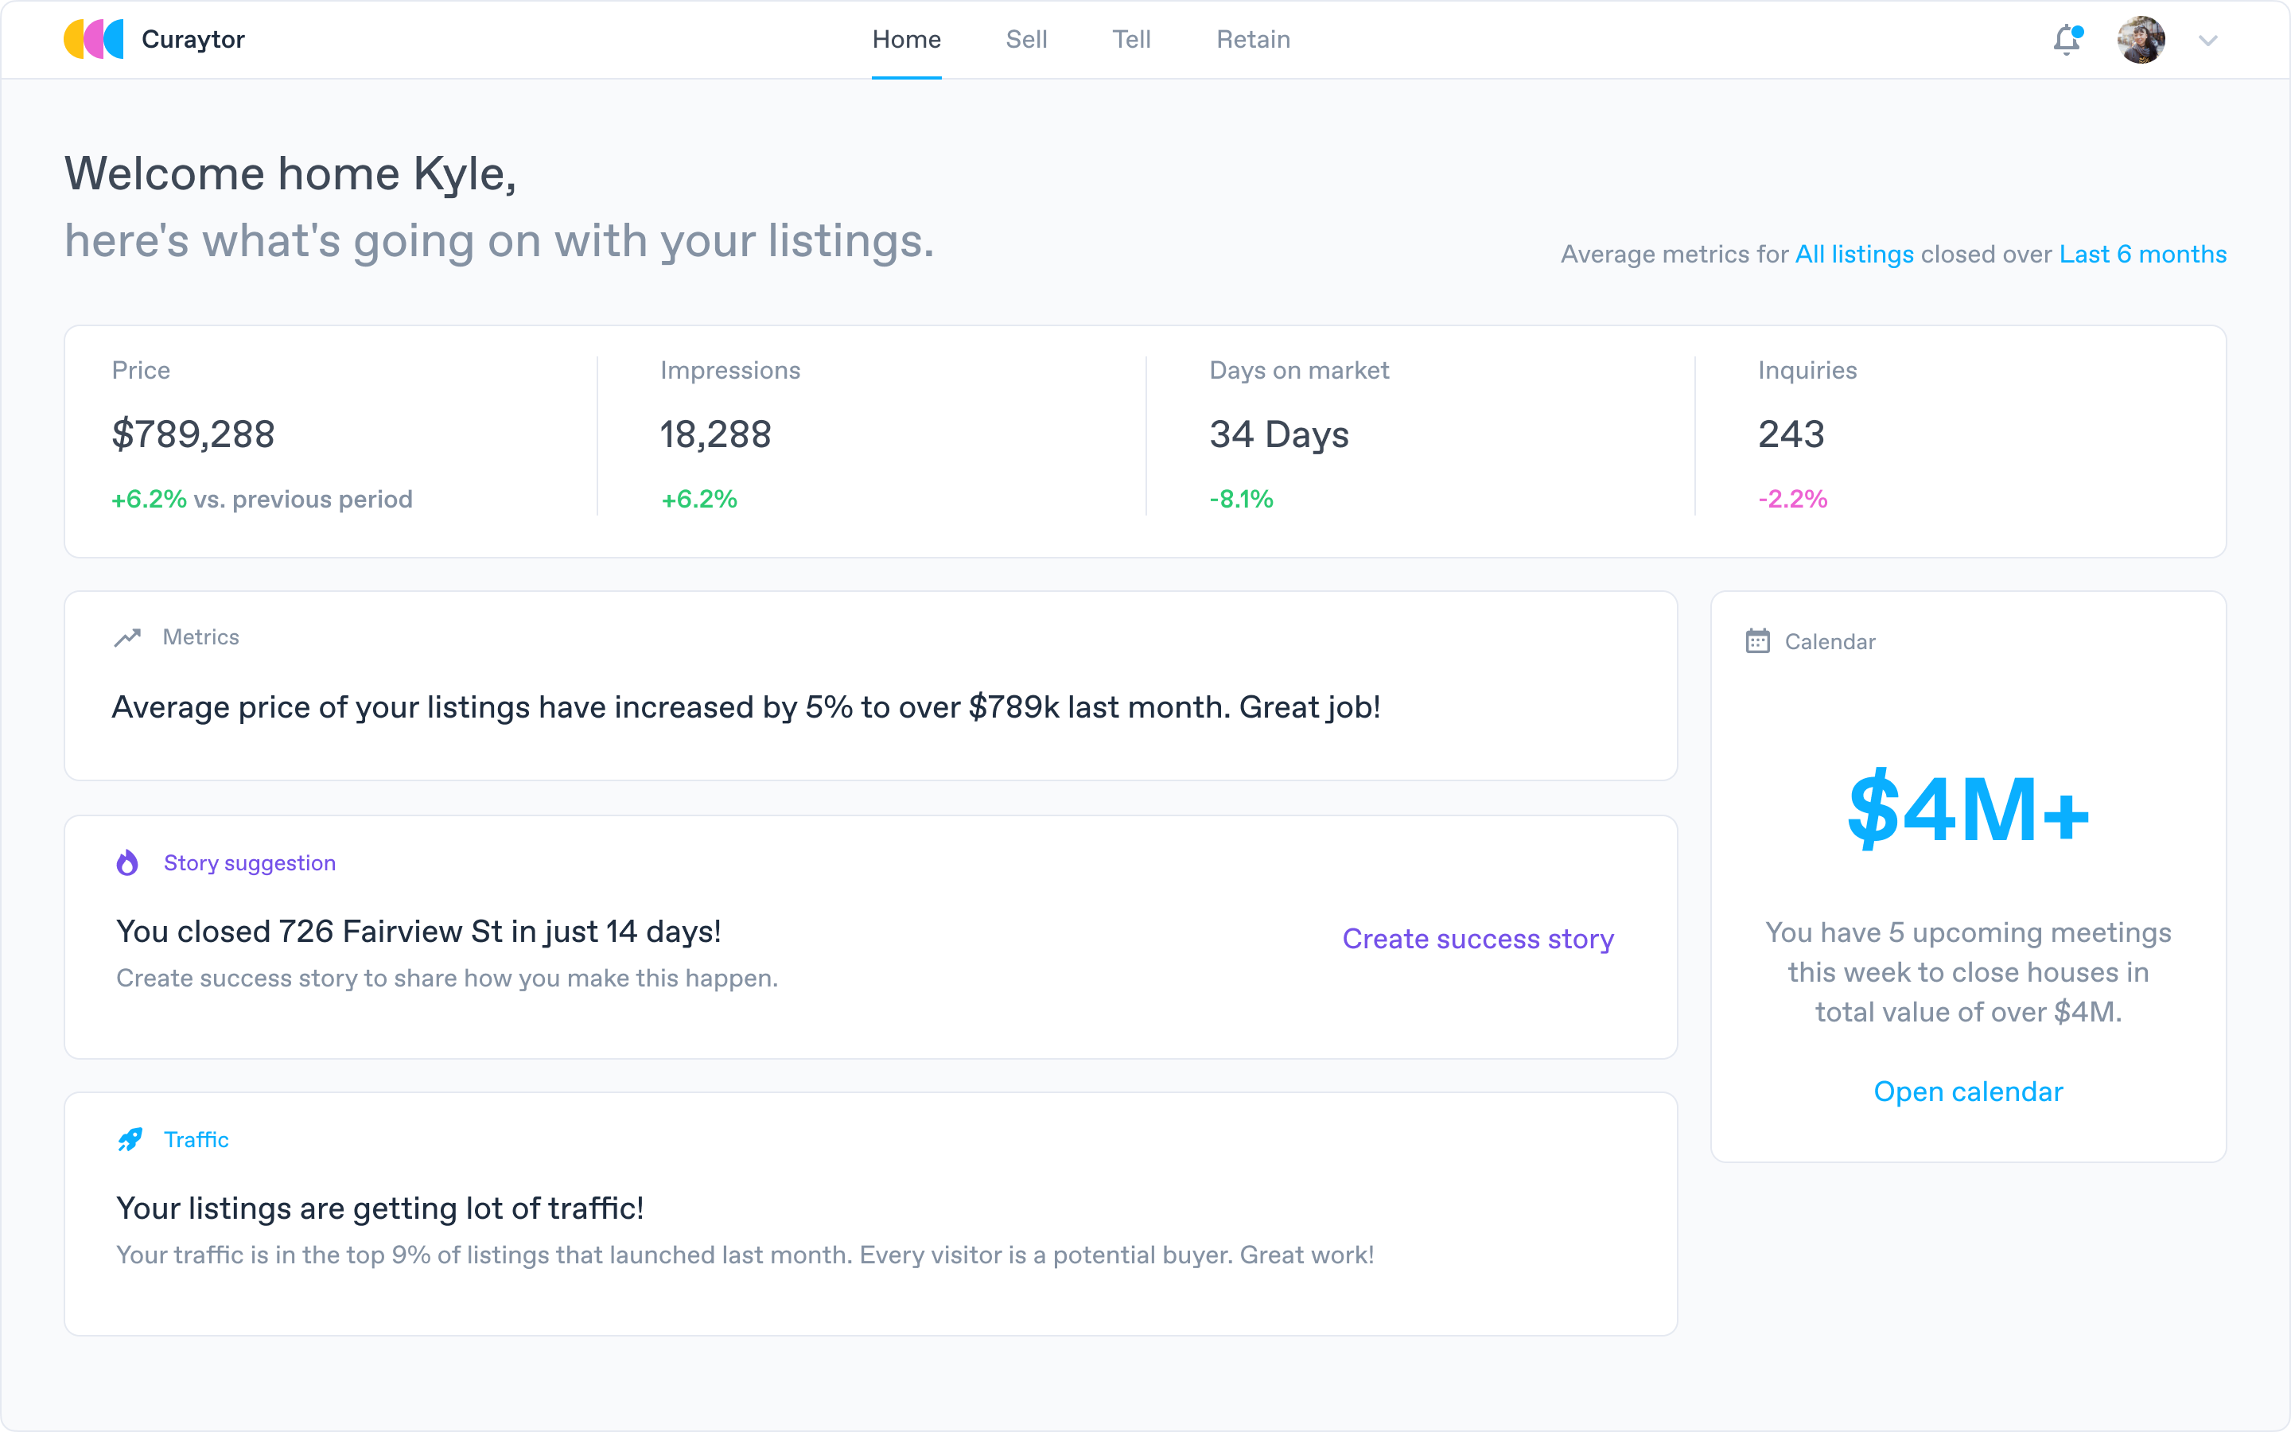
Task: Open the All listings filter dropdown
Action: (x=1853, y=255)
